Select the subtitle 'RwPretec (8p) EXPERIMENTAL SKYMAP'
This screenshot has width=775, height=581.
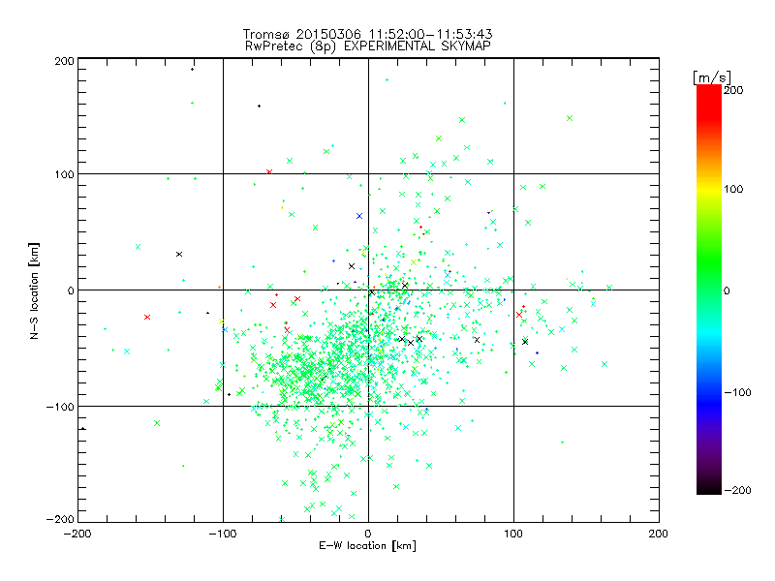(x=367, y=46)
